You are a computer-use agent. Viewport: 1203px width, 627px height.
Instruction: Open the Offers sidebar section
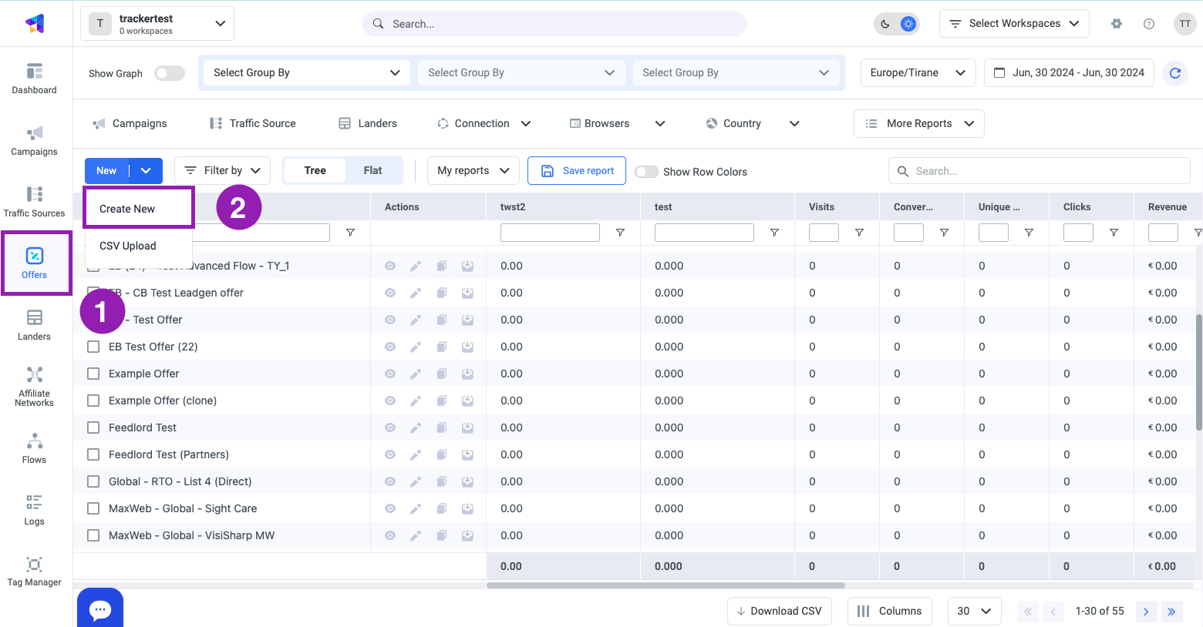tap(34, 263)
